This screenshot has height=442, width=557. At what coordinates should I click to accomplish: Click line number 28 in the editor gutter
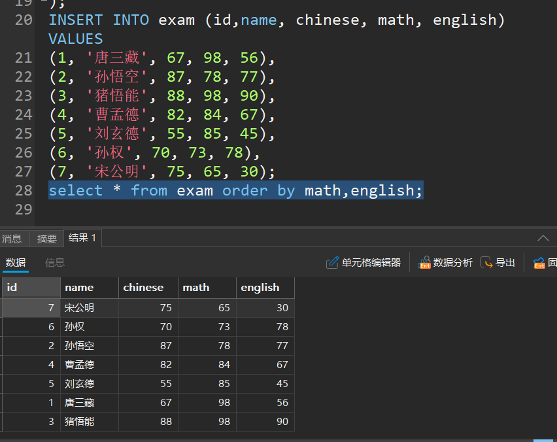click(x=24, y=191)
